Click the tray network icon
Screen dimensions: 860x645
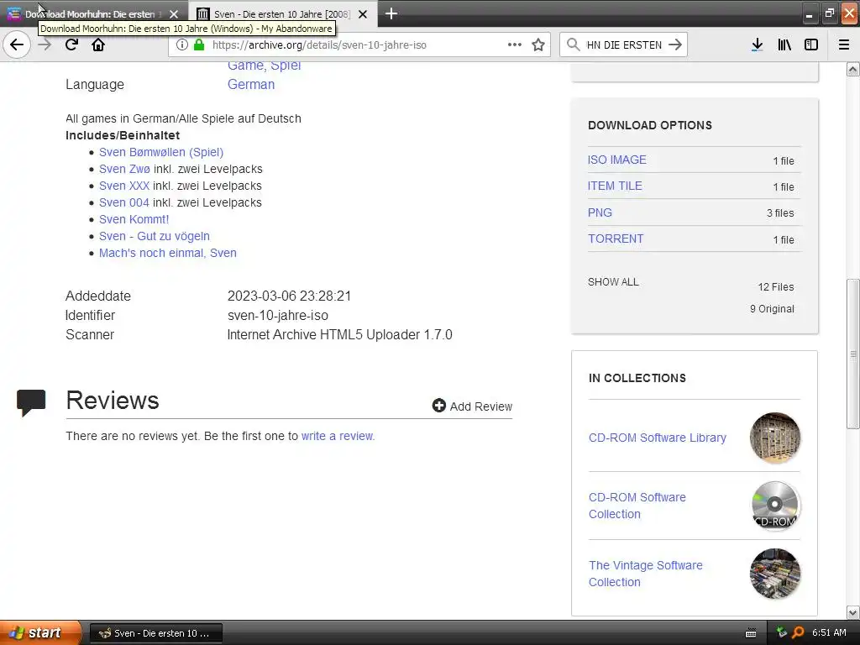782,632
